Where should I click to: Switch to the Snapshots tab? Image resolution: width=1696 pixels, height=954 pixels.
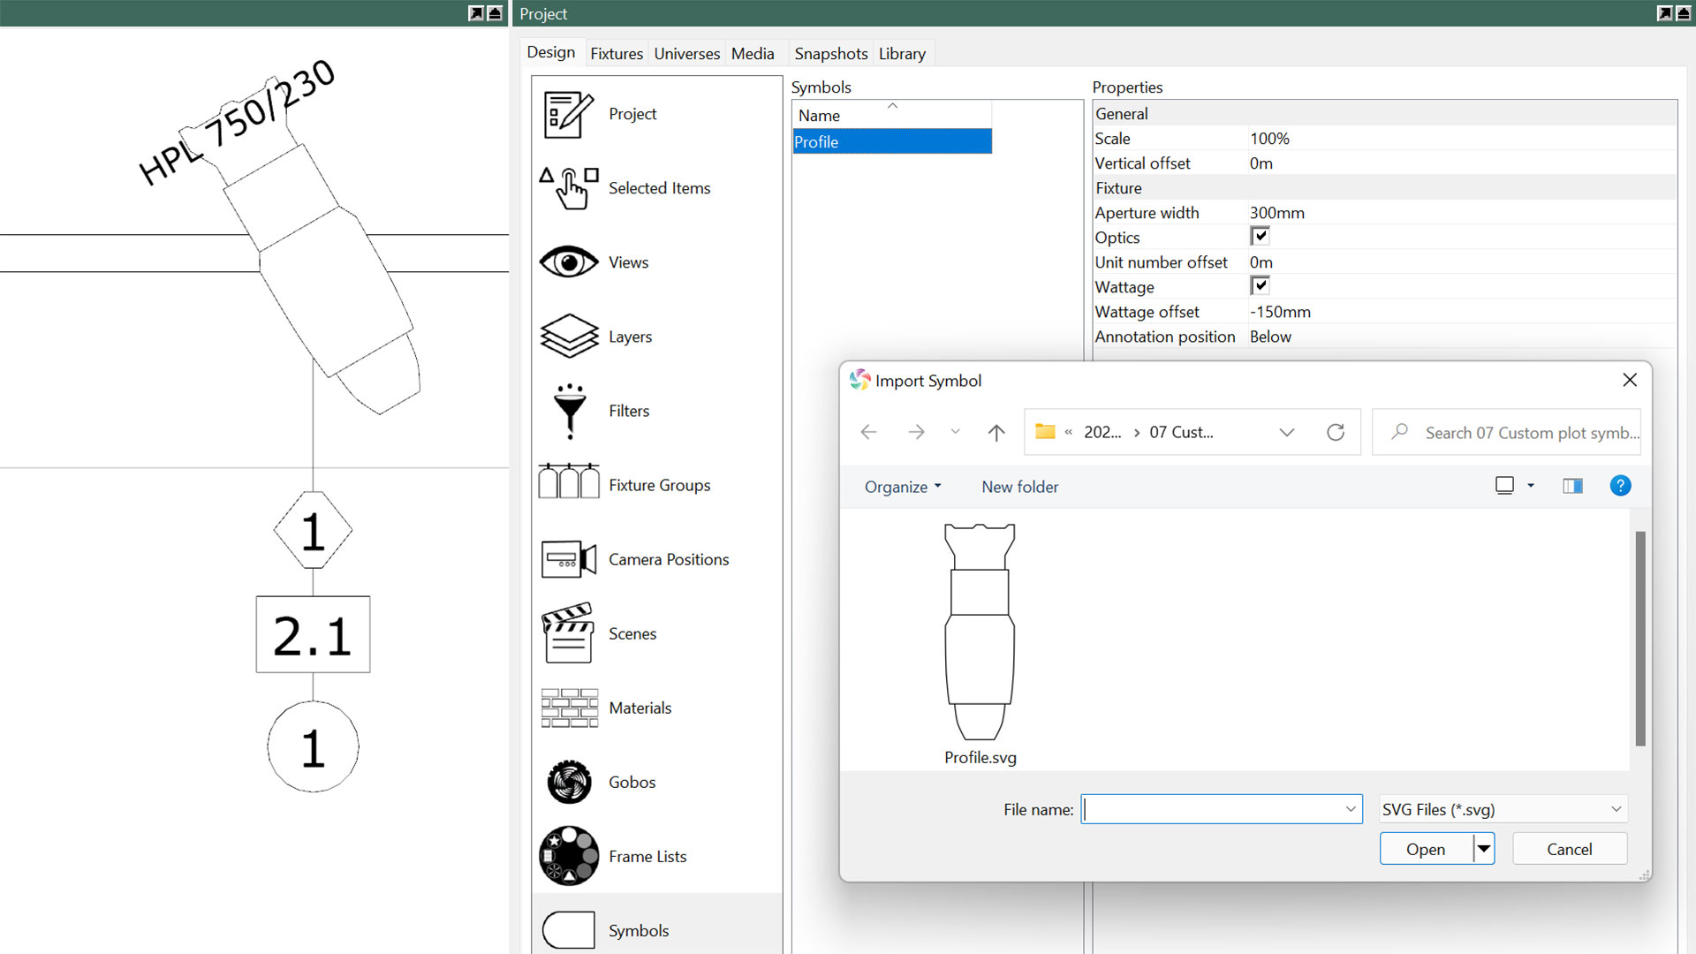point(831,54)
